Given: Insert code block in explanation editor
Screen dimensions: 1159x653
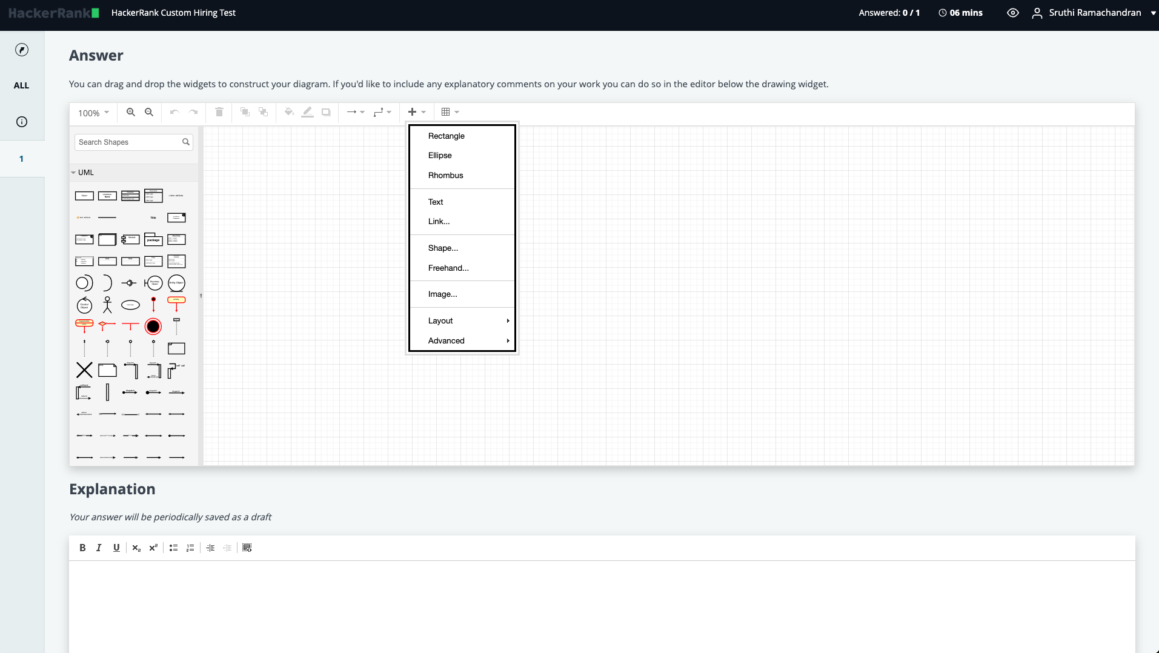Looking at the screenshot, I should [247, 548].
